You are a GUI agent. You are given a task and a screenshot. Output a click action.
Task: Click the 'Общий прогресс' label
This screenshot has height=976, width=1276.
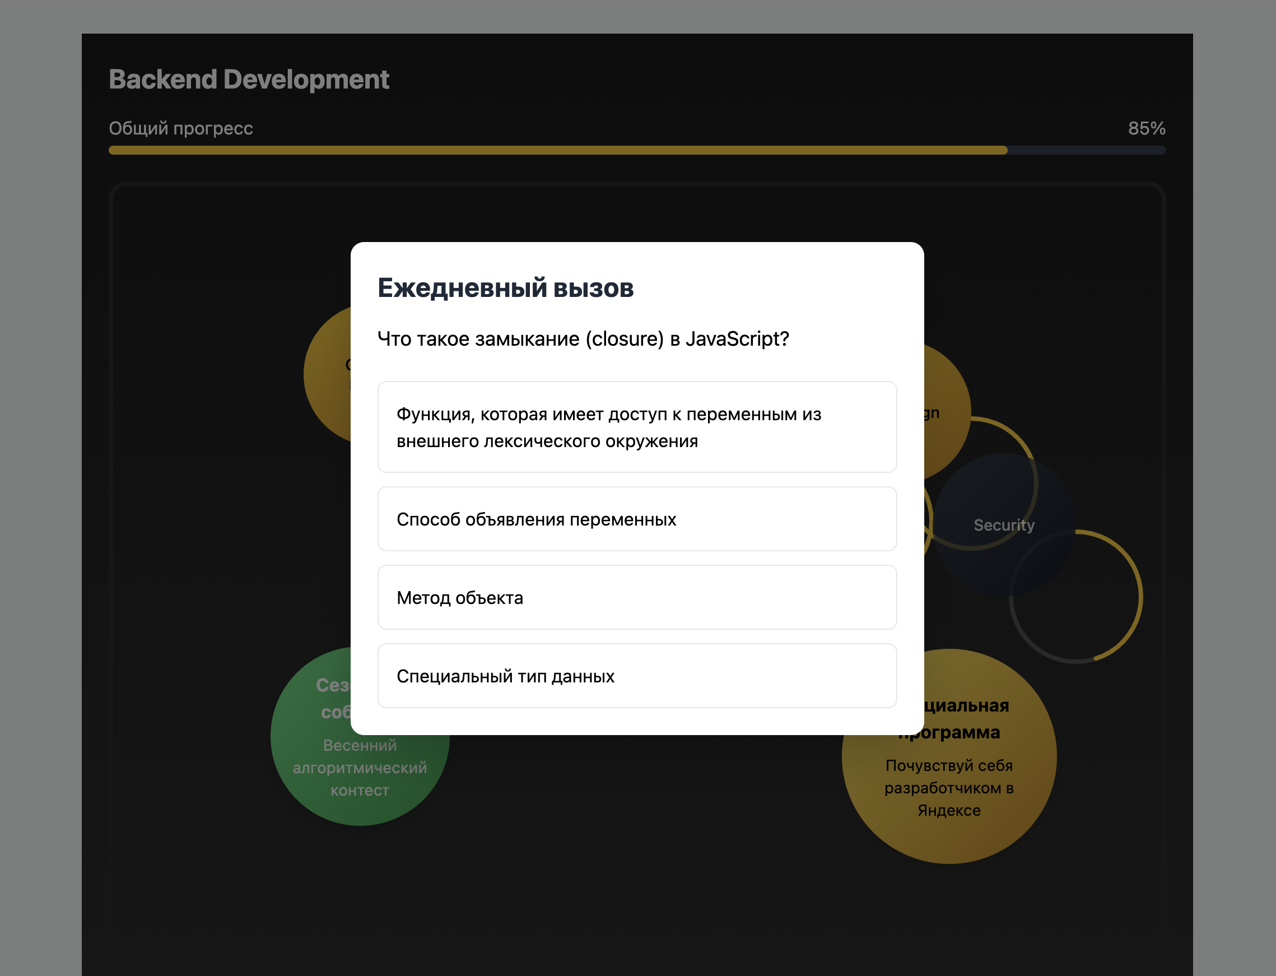(x=180, y=128)
